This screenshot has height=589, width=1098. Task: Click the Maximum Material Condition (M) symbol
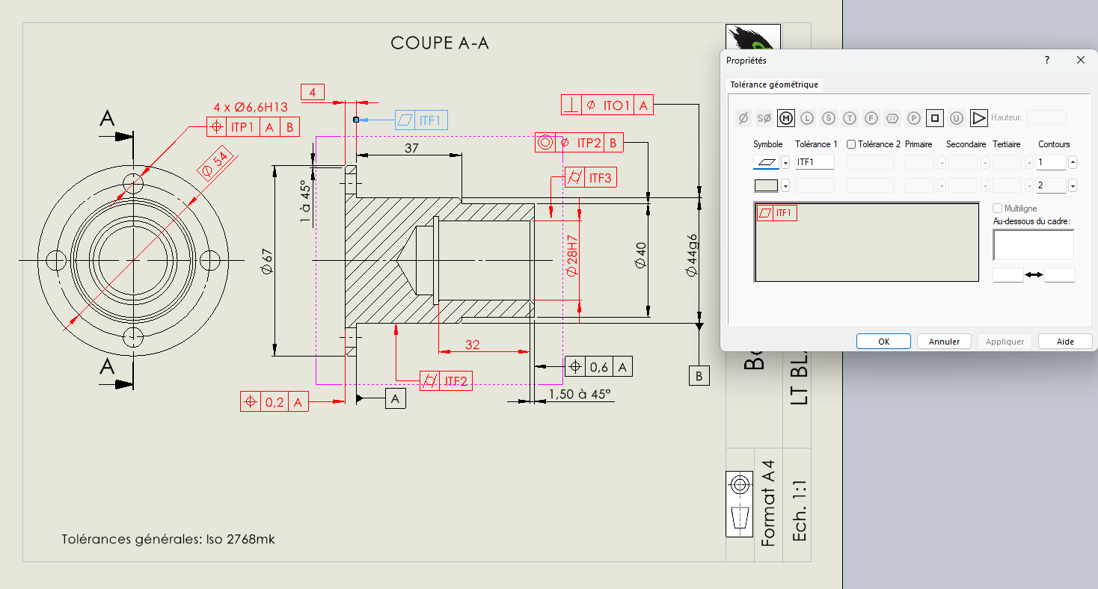point(785,117)
